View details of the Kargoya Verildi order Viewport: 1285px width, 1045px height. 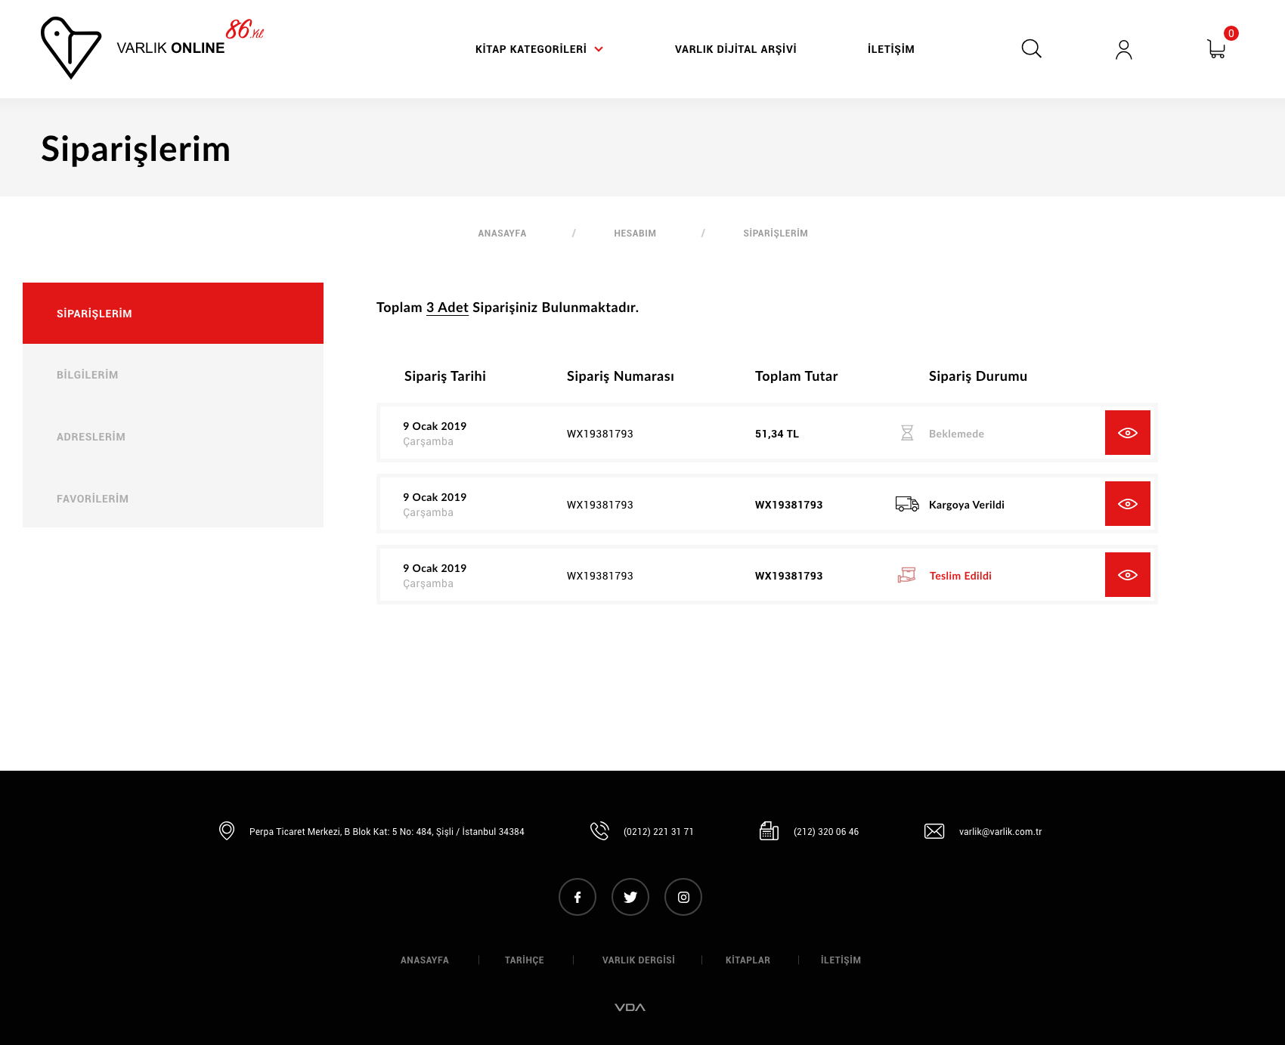coord(1127,504)
